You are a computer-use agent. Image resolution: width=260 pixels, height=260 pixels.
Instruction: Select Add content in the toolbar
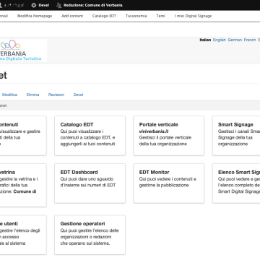click(72, 16)
